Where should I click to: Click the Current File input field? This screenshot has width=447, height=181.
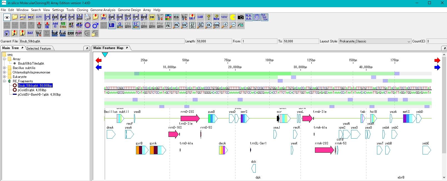tap(102, 41)
